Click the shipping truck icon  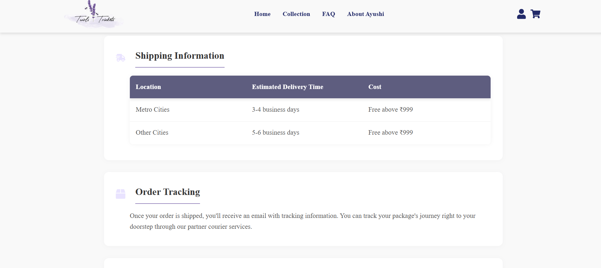pyautogui.click(x=121, y=58)
